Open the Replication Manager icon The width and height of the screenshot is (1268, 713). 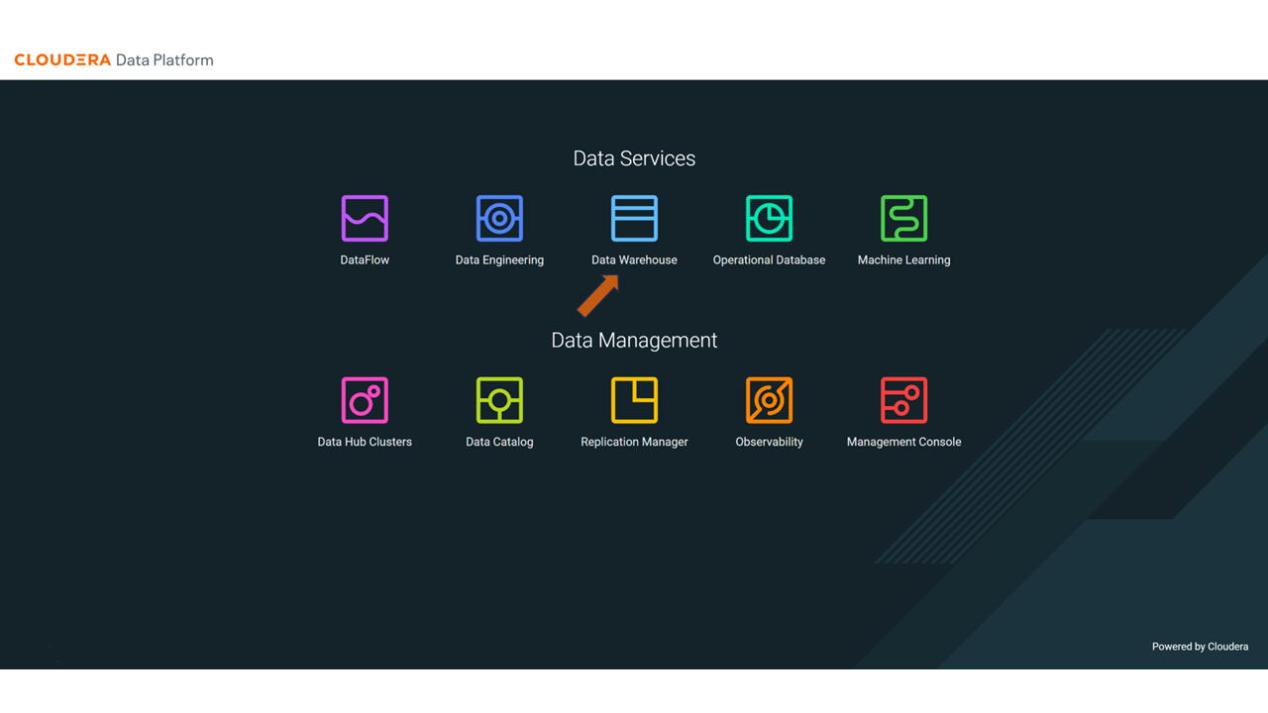point(634,400)
